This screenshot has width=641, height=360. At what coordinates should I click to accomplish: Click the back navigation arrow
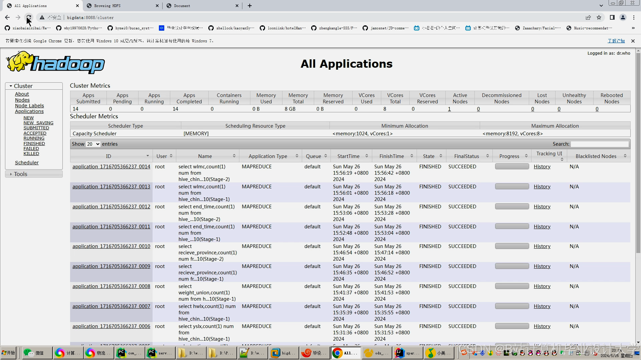point(7,17)
